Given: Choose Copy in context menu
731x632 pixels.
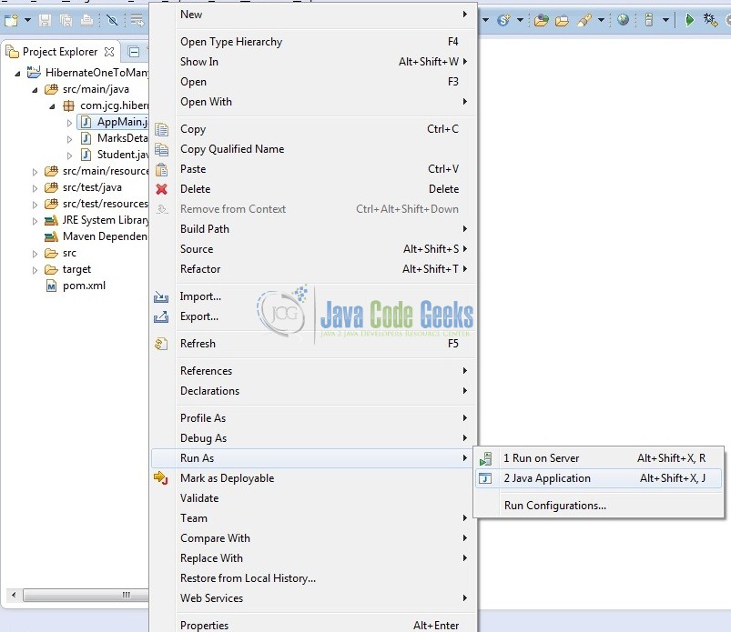Looking at the screenshot, I should click(314, 129).
